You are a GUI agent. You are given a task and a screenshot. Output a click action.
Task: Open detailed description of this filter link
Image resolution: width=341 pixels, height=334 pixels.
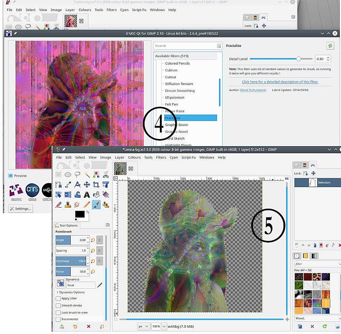pyautogui.click(x=280, y=82)
